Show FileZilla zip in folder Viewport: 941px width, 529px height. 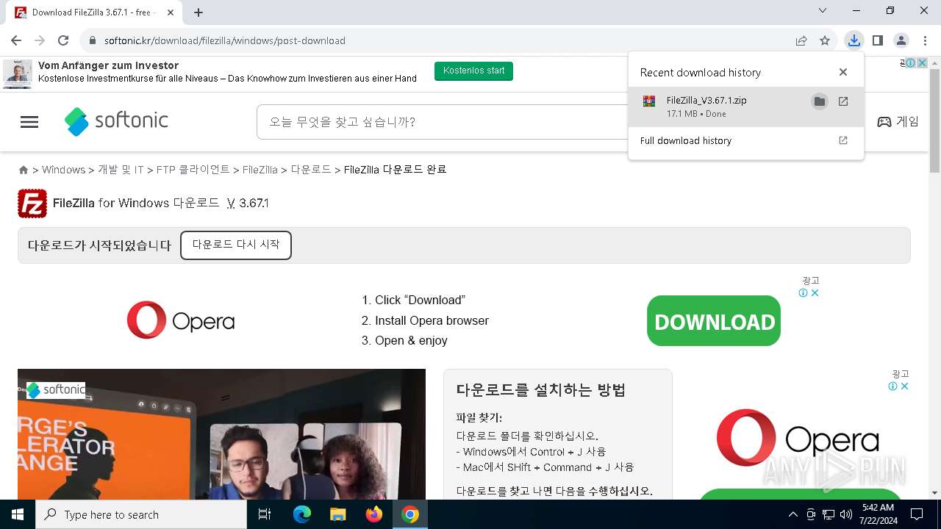pos(819,101)
